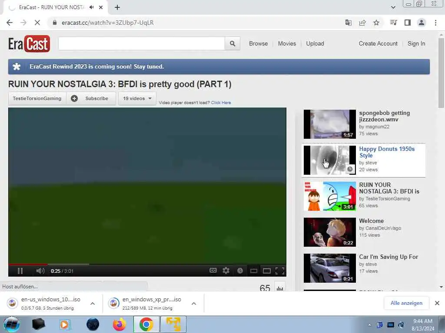This screenshot has width=445, height=333.
Task: Pause the video
Action: (20, 271)
